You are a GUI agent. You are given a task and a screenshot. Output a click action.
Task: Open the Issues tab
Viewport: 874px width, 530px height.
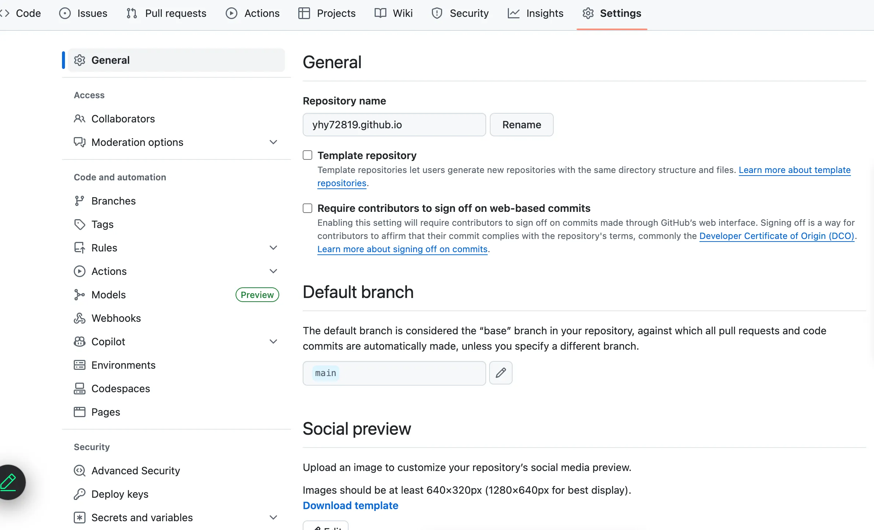[x=83, y=13]
